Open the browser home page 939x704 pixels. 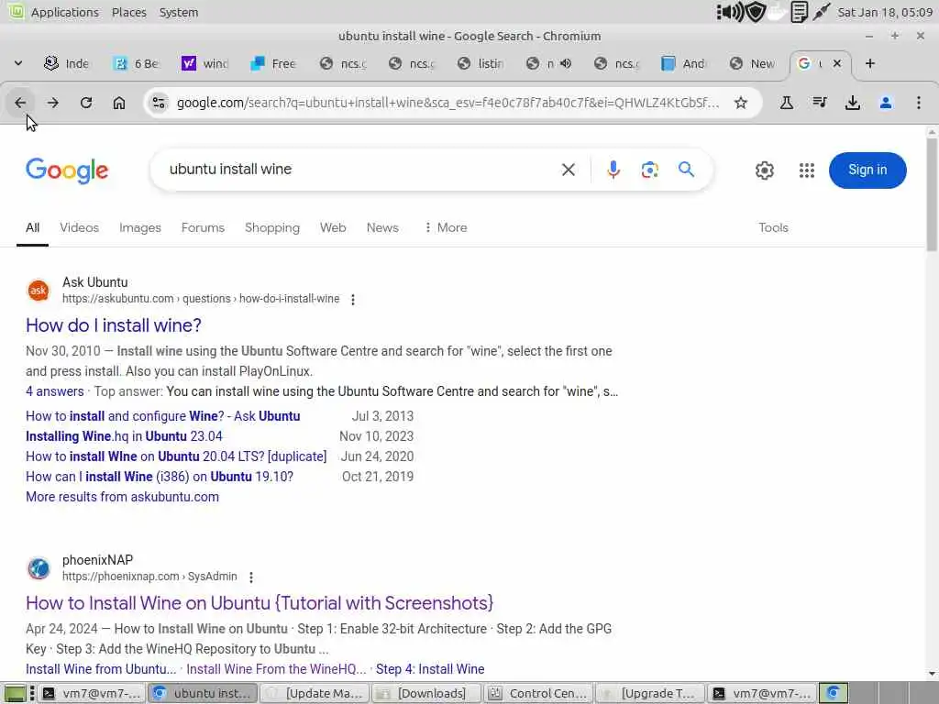pyautogui.click(x=119, y=103)
